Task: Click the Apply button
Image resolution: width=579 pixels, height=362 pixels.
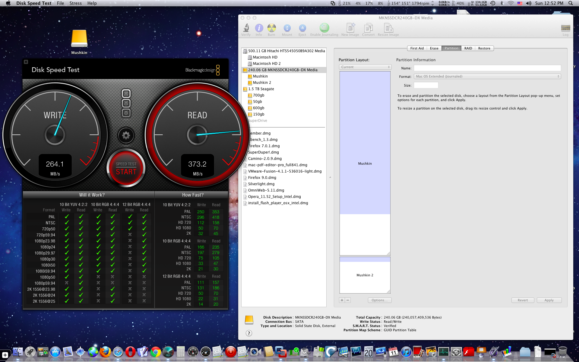Action: pos(549,300)
